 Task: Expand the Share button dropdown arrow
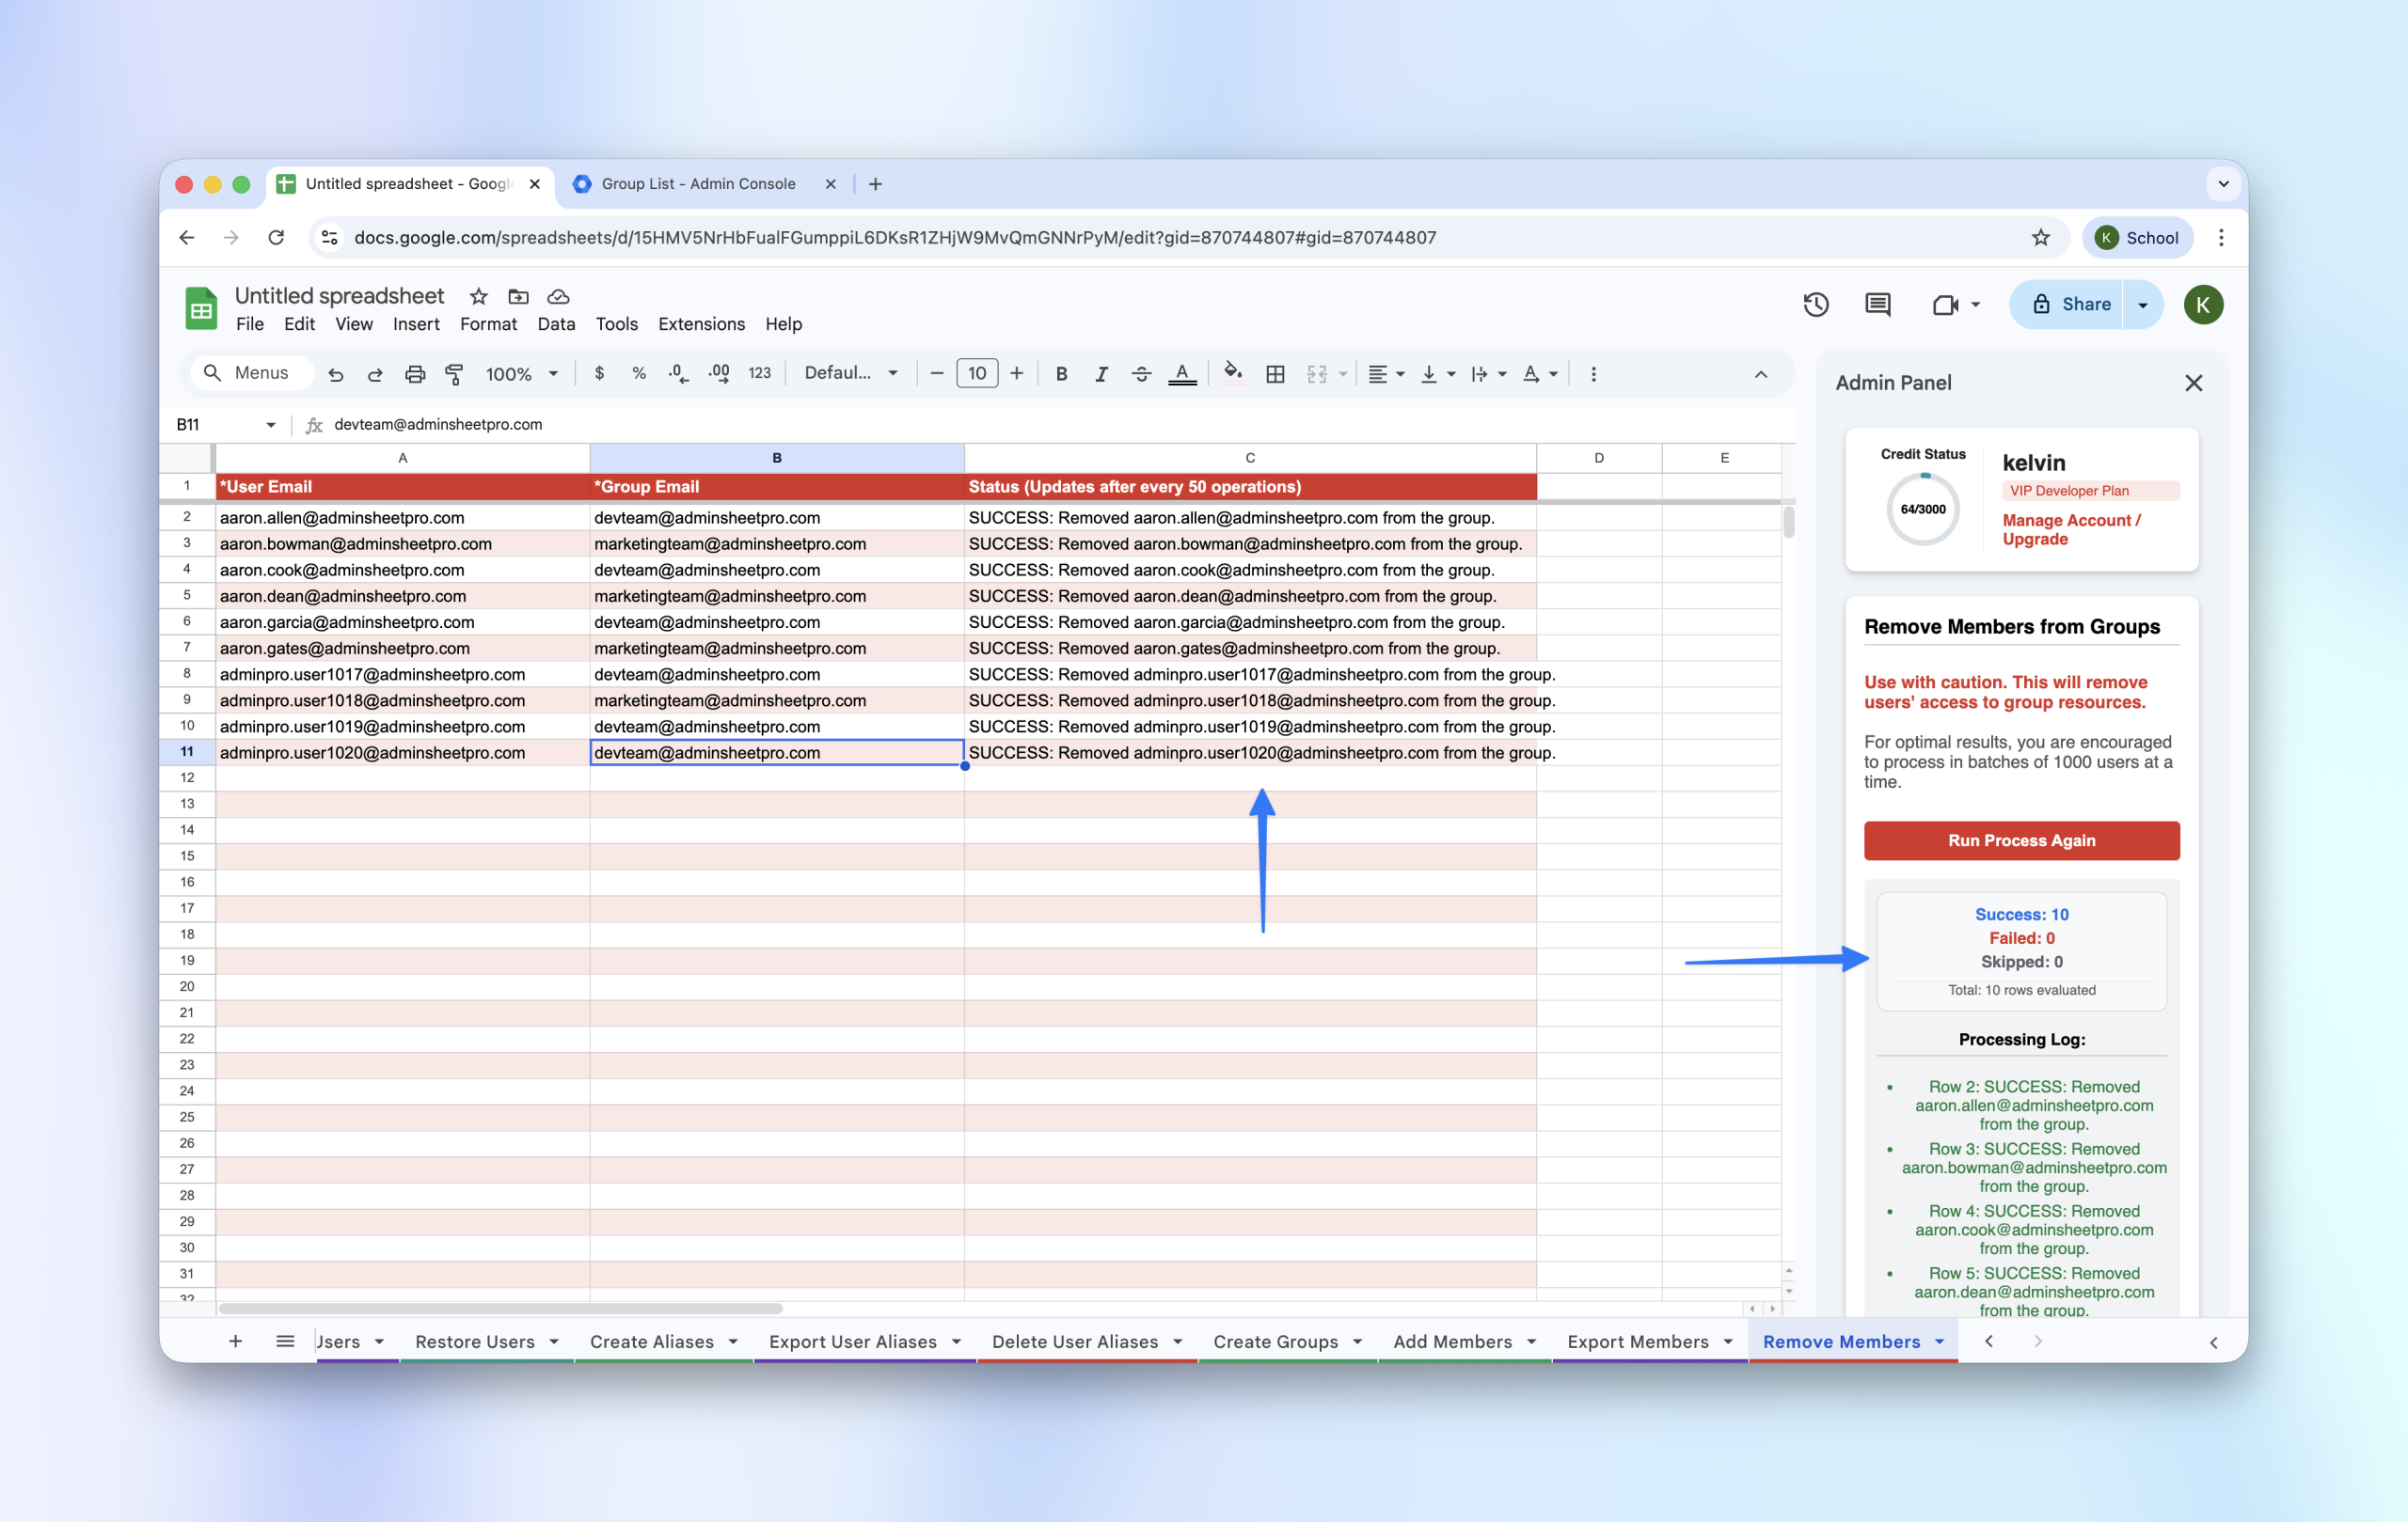point(2142,305)
